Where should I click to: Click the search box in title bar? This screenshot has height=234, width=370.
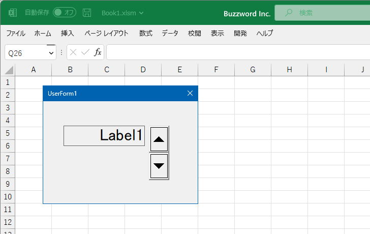tap(322, 13)
